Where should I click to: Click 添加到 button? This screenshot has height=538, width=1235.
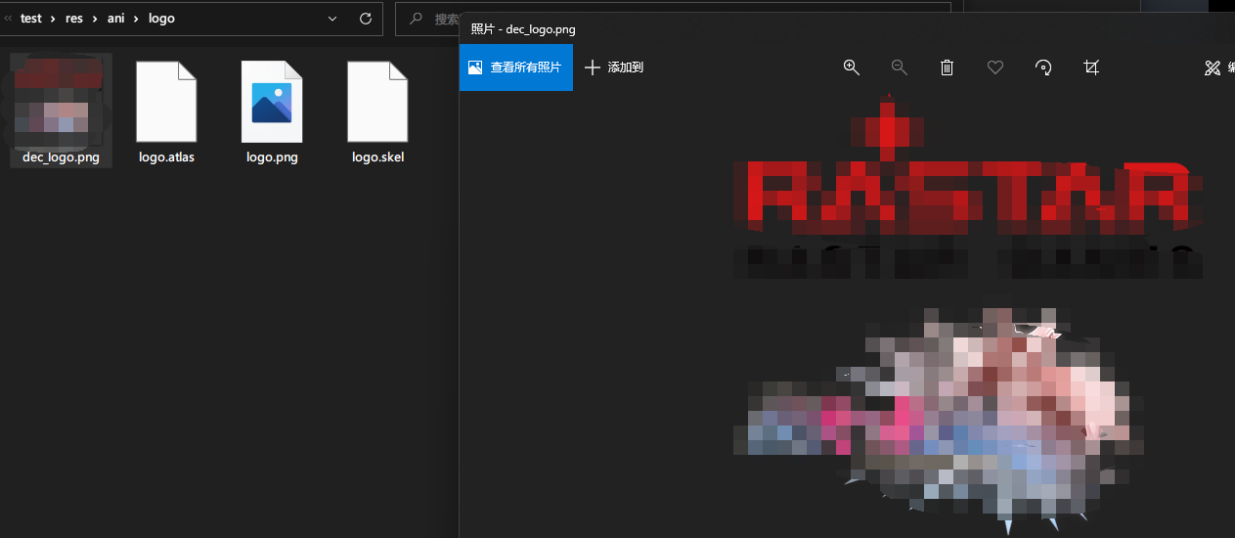pyautogui.click(x=614, y=67)
